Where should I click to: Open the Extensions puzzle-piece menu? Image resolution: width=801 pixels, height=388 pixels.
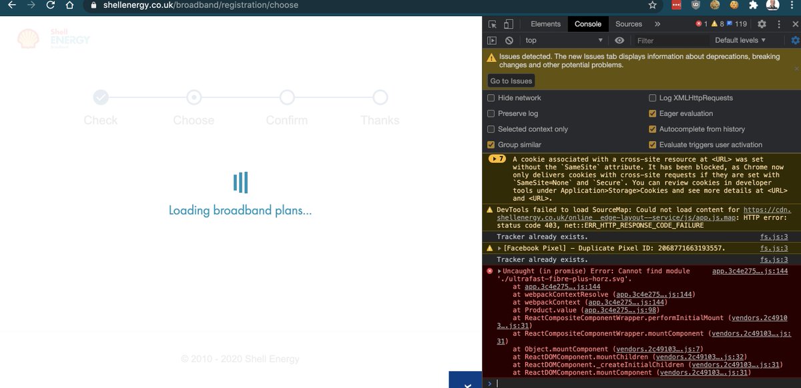pos(753,5)
